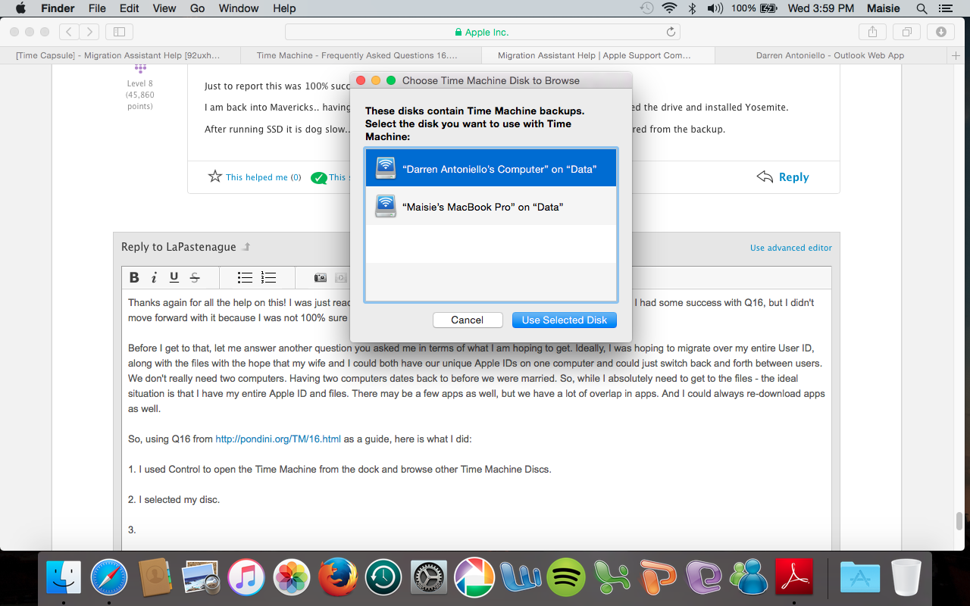Show all tabs in Safari
The width and height of the screenshot is (970, 606).
tap(906, 32)
